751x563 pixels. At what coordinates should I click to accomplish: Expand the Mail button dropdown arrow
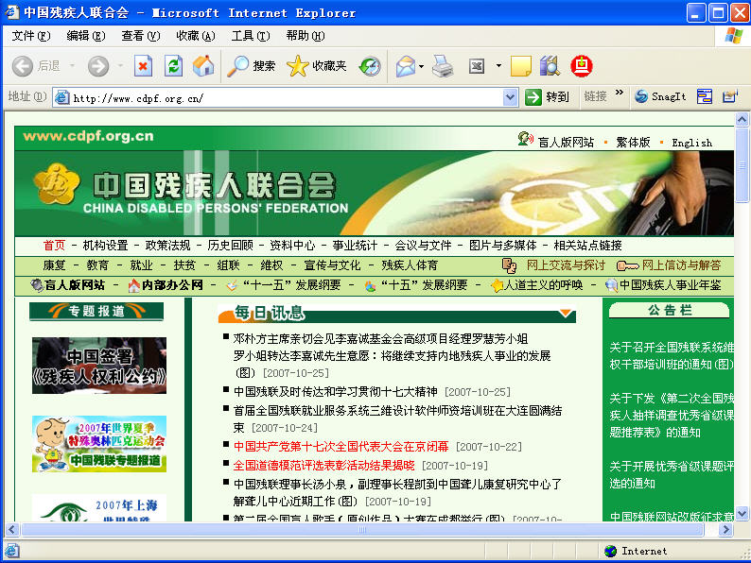(421, 66)
